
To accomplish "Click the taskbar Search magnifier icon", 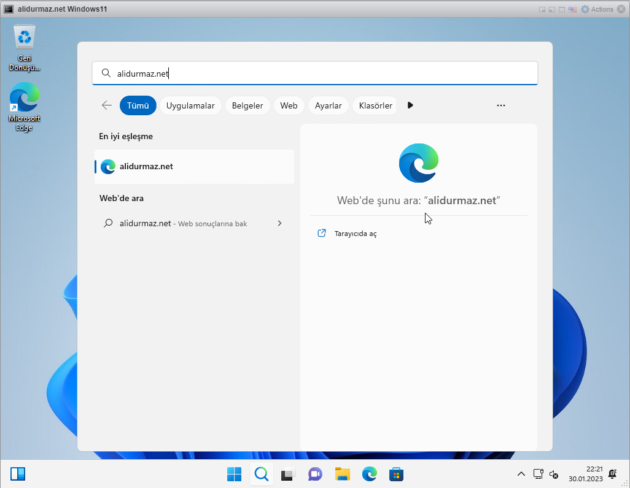I will click(x=262, y=475).
